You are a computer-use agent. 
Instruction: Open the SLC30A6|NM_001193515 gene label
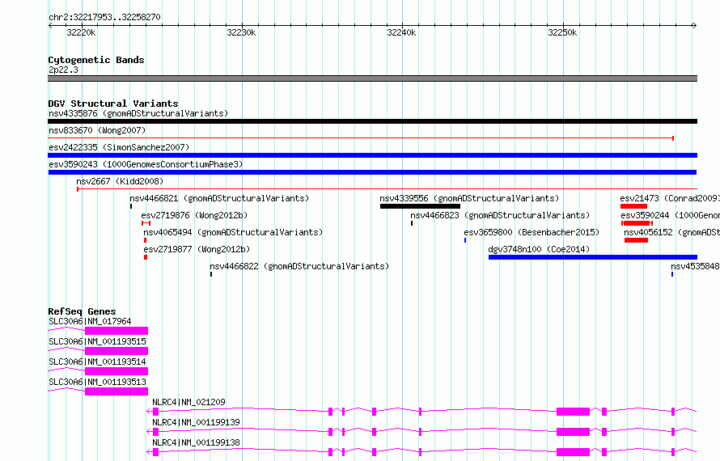(x=97, y=341)
